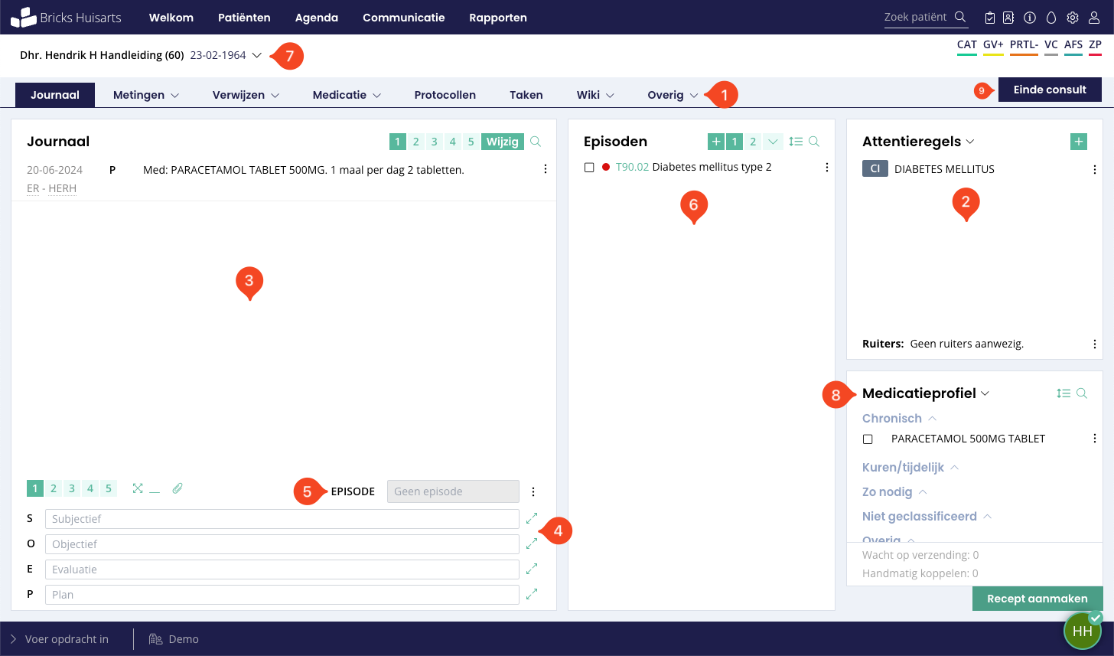Click the search icon in Journaal header
This screenshot has height=656, width=1114.
[536, 142]
